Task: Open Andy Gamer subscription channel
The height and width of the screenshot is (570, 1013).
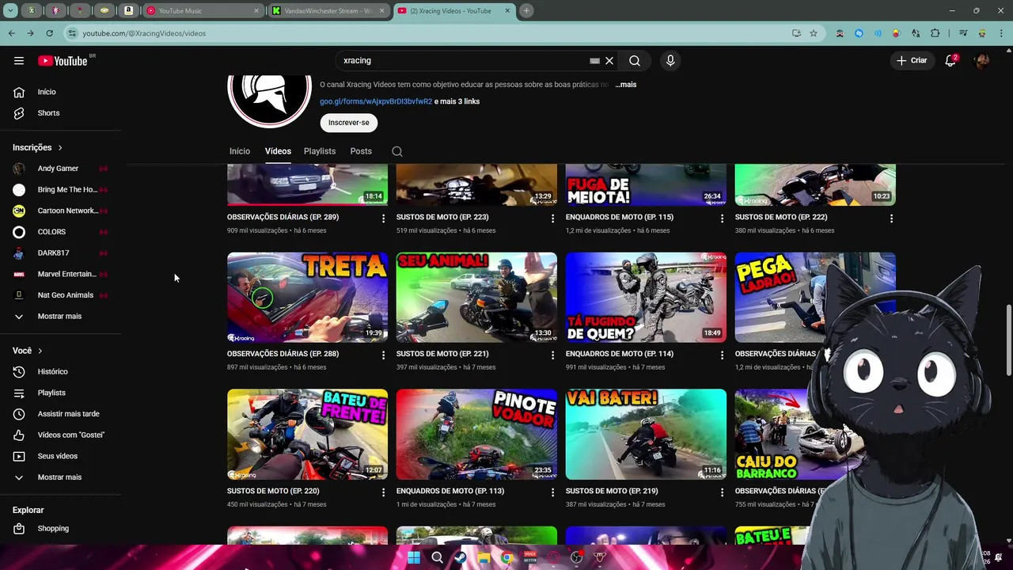Action: tap(60, 169)
